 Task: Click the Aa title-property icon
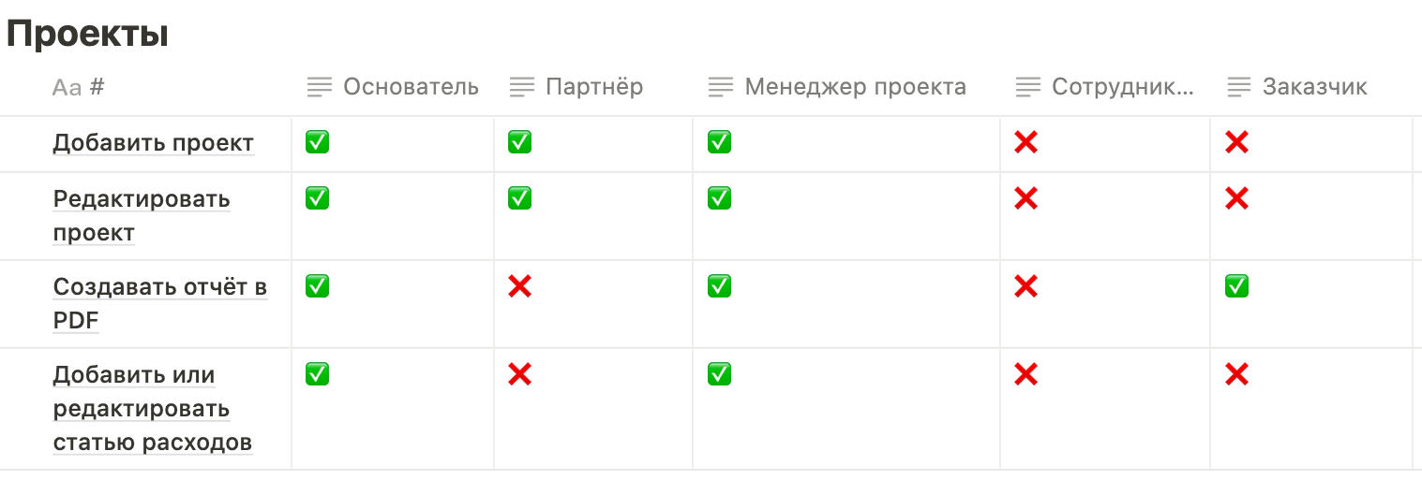tap(67, 88)
